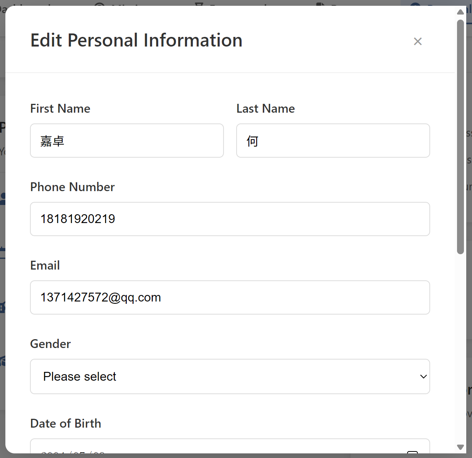The width and height of the screenshot is (472, 458).
Task: Click the dialog's vertical scrollbar thumb
Action: (x=460, y=137)
